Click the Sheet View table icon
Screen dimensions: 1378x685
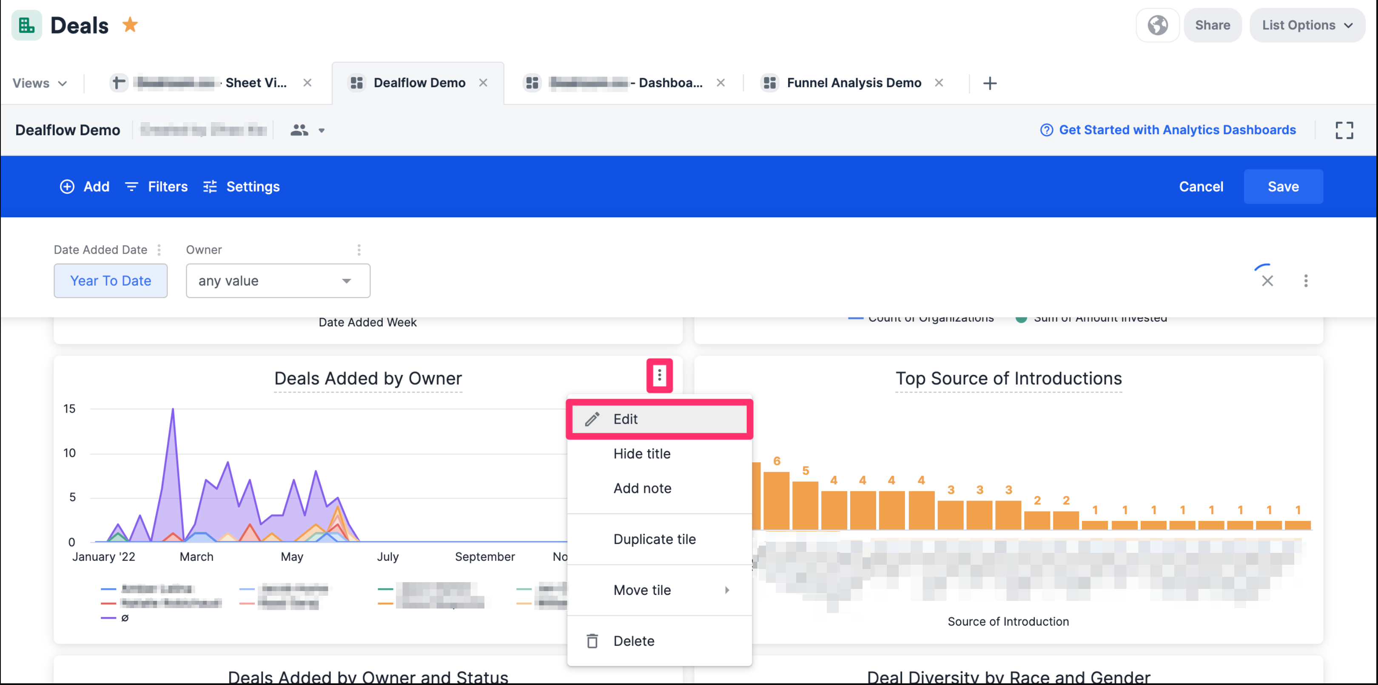(119, 82)
